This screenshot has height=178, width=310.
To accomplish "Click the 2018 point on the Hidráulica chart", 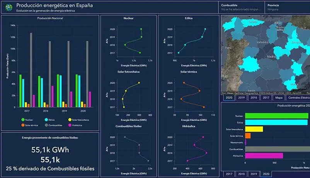I will pos(206,153).
